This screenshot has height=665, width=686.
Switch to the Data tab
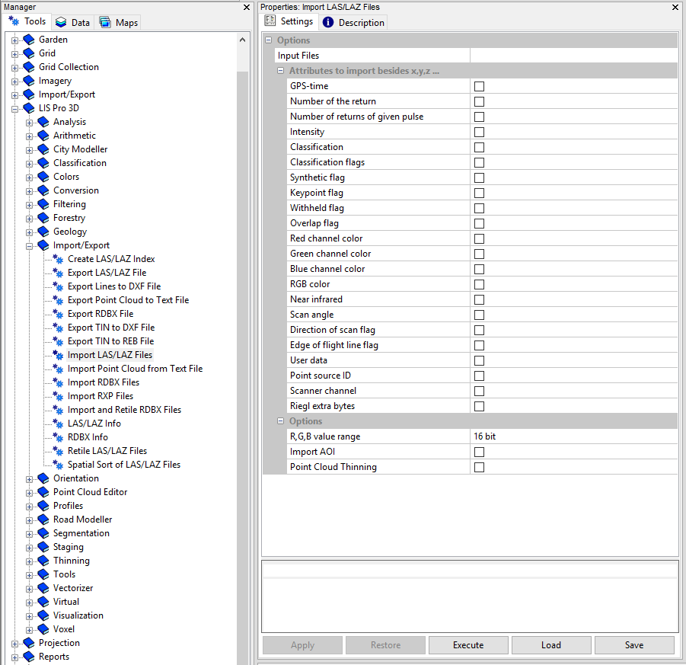[x=73, y=22]
